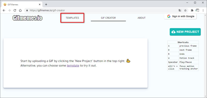Click the lock icon in address bar
This screenshot has height=98, width=207.
pyautogui.click(x=27, y=10)
